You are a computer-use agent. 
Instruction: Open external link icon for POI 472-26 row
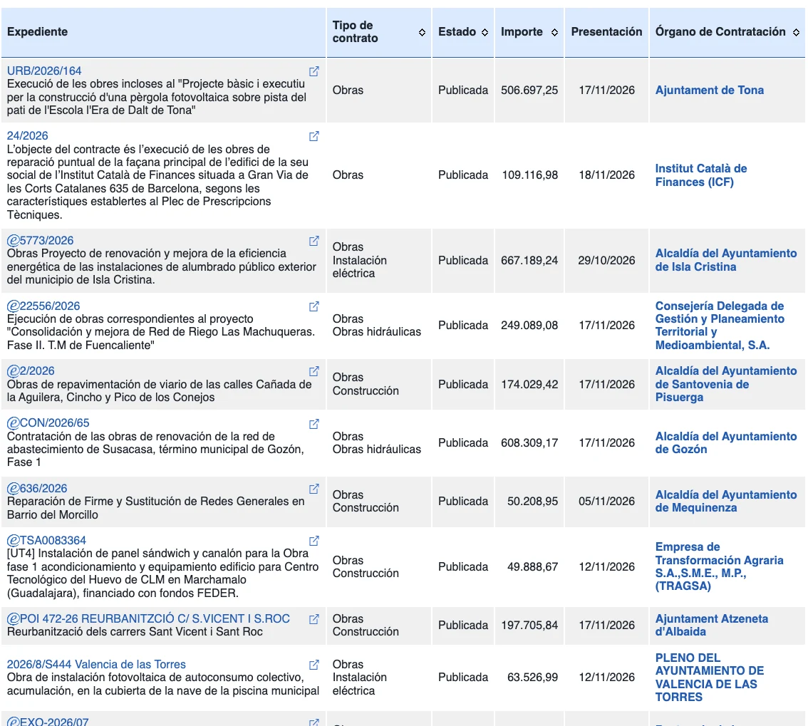pyautogui.click(x=314, y=619)
